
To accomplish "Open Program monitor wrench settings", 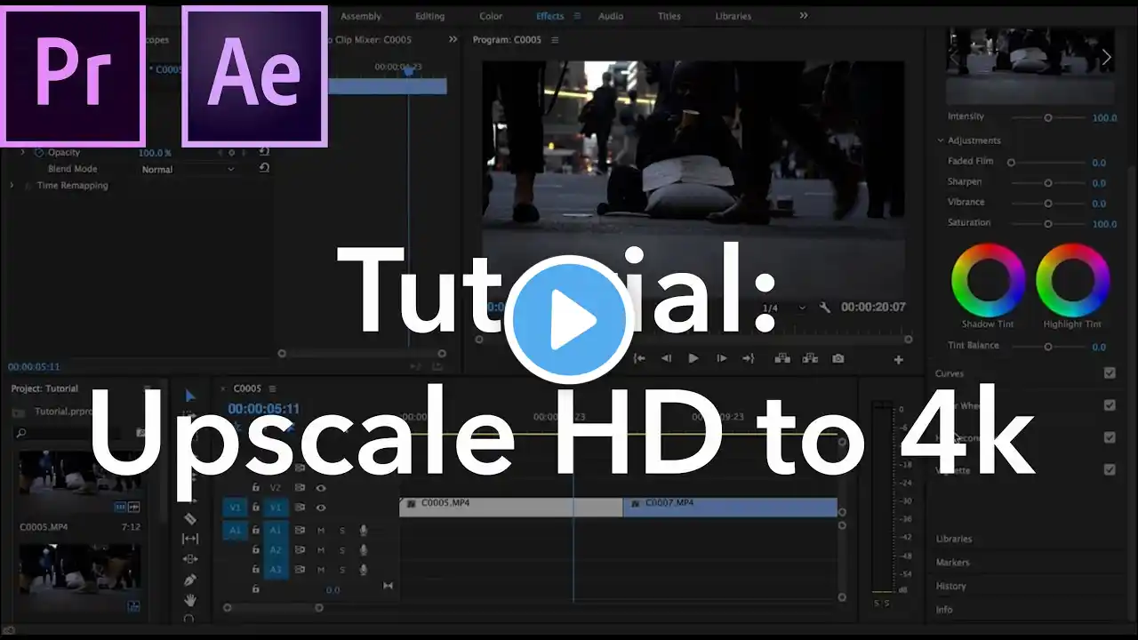I will tap(825, 308).
